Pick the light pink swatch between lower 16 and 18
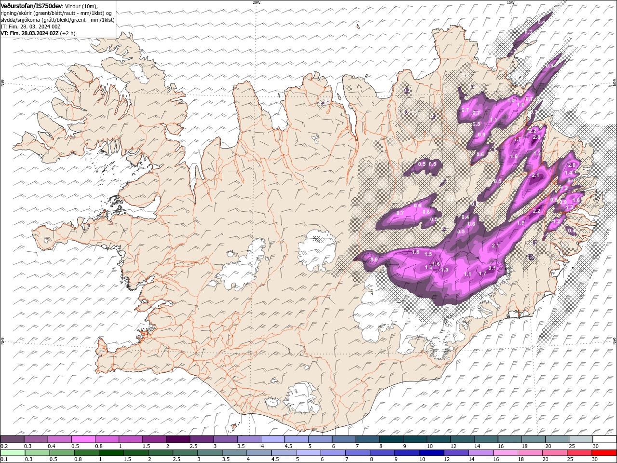The height and width of the screenshot is (463, 617). [x=506, y=453]
